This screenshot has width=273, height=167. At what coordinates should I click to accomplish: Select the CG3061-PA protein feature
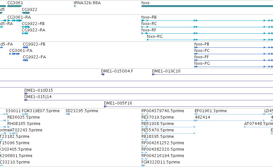pyautogui.click(x=14, y=54)
